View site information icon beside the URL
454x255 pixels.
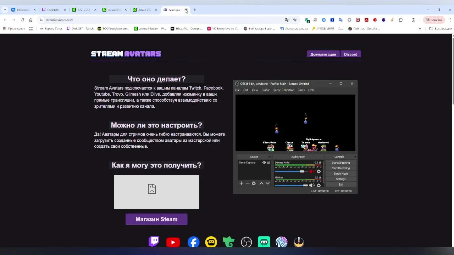coord(41,20)
